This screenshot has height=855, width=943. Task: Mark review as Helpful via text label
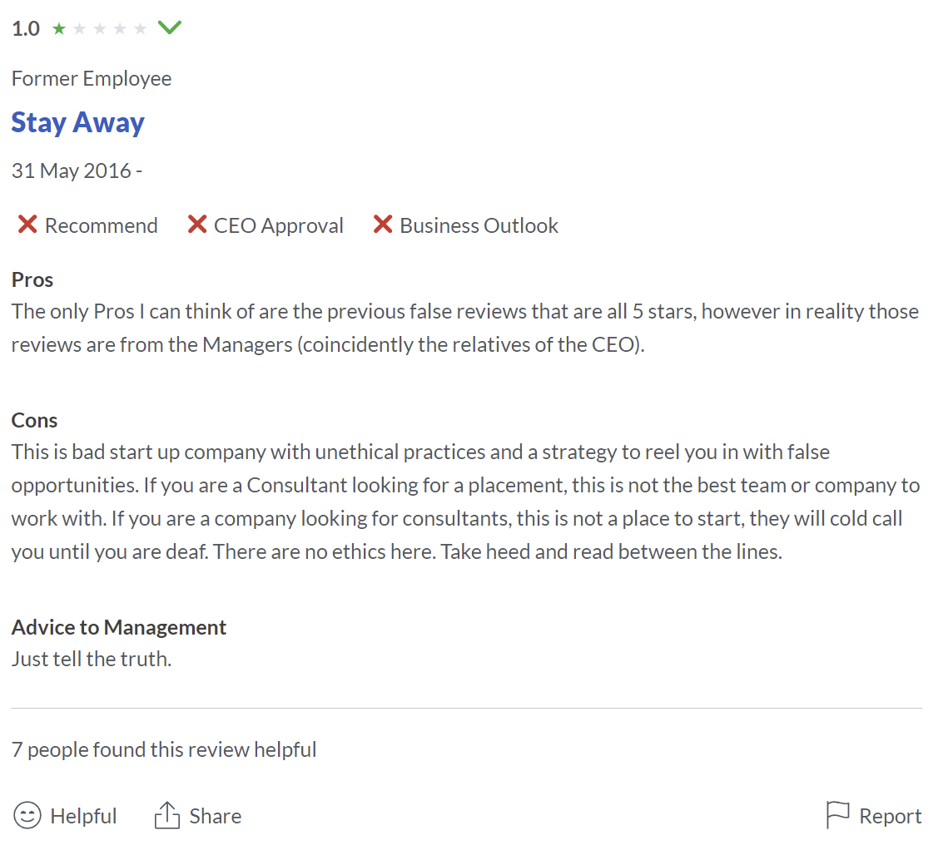pyautogui.click(x=83, y=816)
